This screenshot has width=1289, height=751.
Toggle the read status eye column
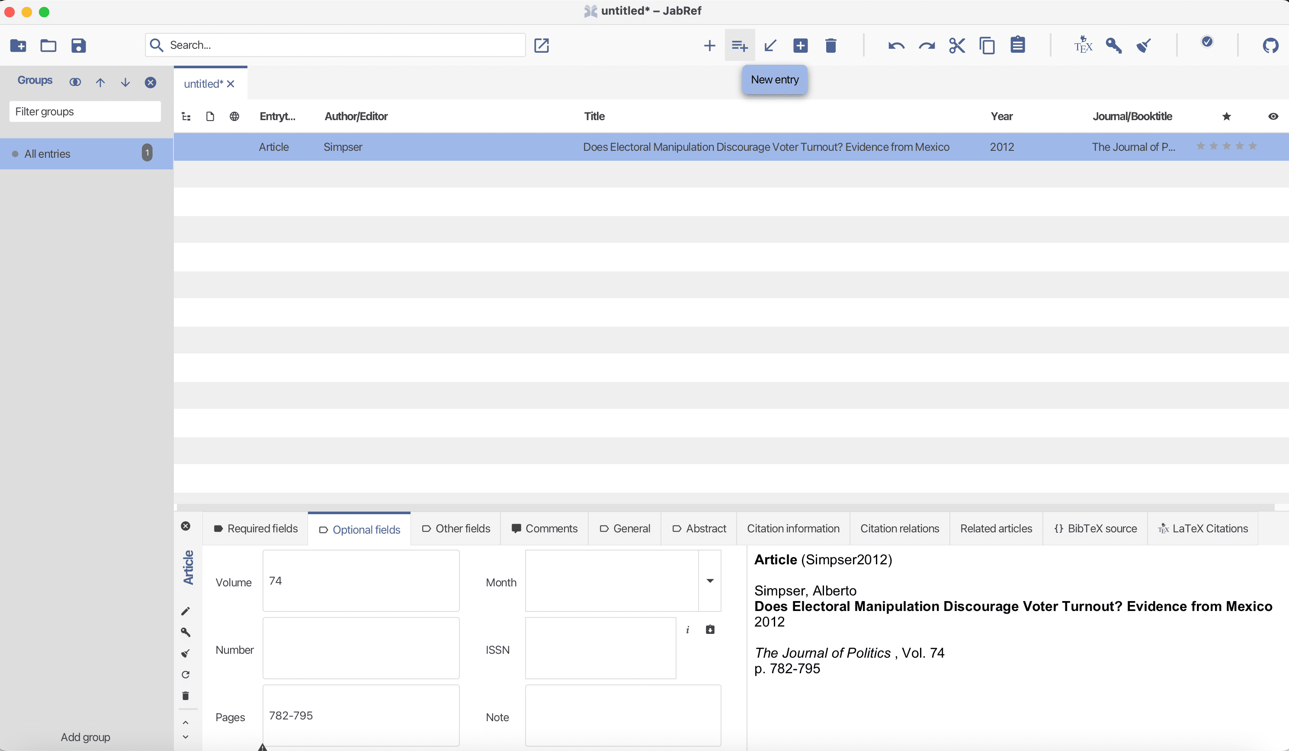click(x=1273, y=117)
